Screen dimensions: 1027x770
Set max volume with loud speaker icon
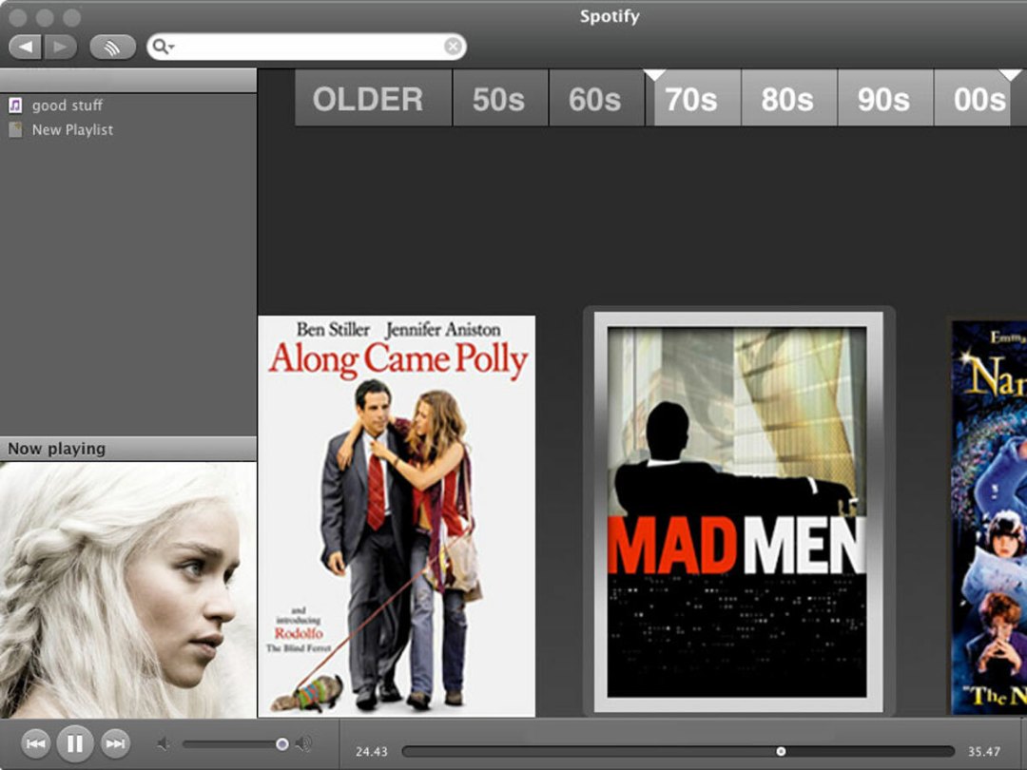click(302, 743)
